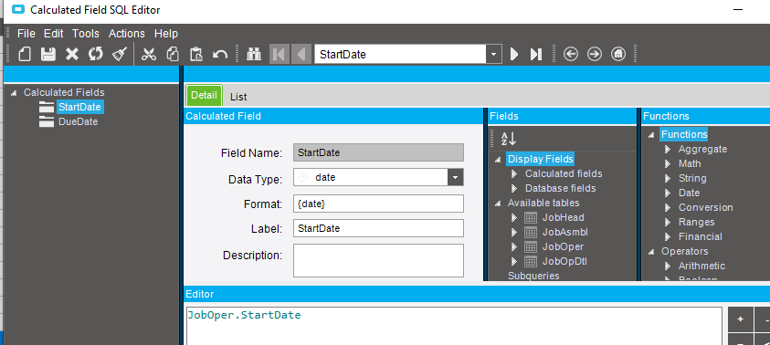Expand the String functions group
This screenshot has height=345, width=770.
click(668, 179)
